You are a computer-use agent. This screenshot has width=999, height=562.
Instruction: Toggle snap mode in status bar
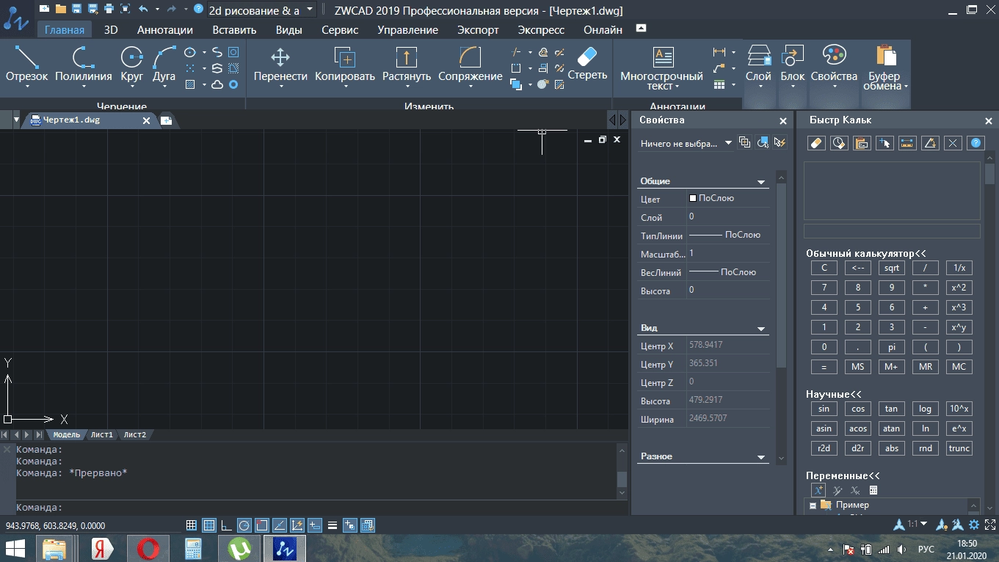(192, 525)
